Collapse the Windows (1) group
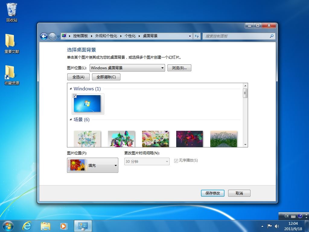Image resolution: width=309 pixels, height=232 pixels. pos(71,89)
